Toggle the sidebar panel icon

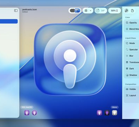[16, 10]
